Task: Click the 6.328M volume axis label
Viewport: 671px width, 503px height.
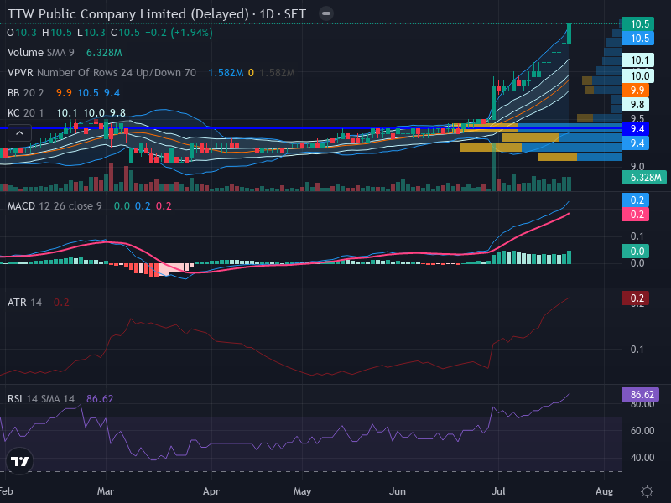Action: click(x=644, y=178)
